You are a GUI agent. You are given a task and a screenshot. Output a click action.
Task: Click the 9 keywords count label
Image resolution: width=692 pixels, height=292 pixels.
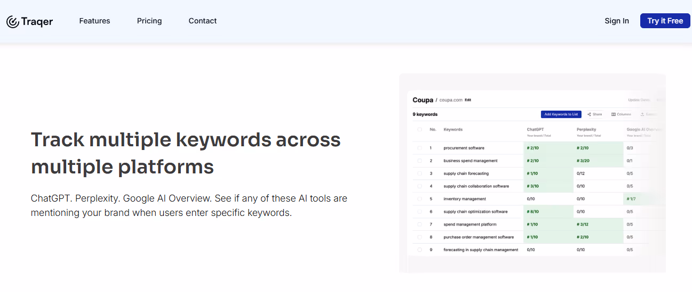(425, 114)
